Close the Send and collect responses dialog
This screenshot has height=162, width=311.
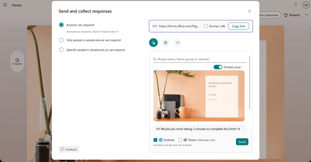tap(249, 11)
